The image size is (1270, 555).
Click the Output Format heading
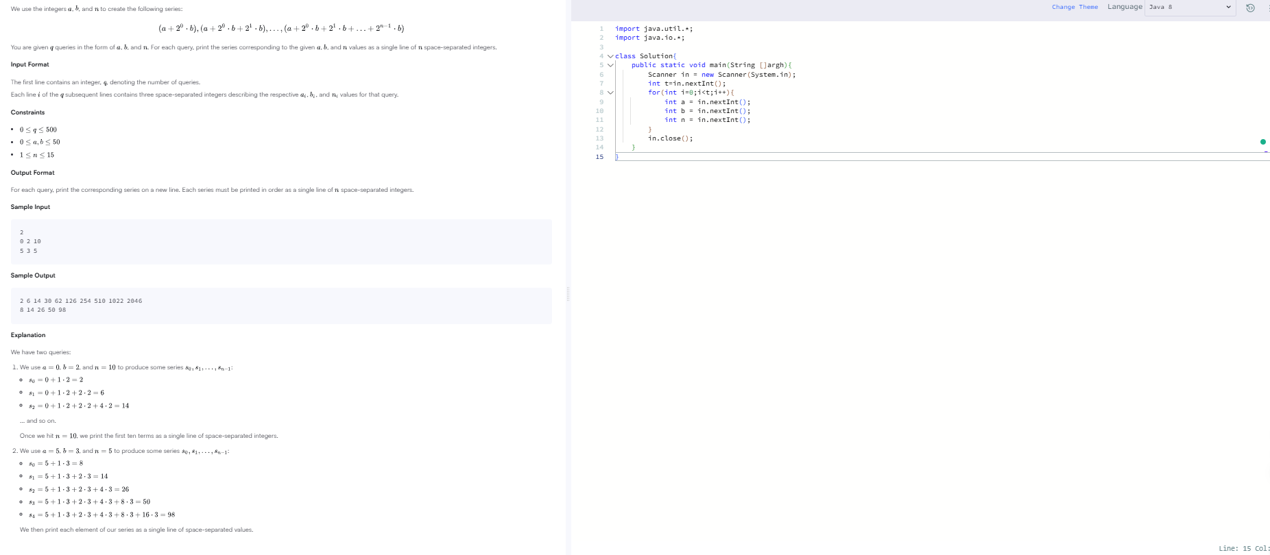pos(32,173)
